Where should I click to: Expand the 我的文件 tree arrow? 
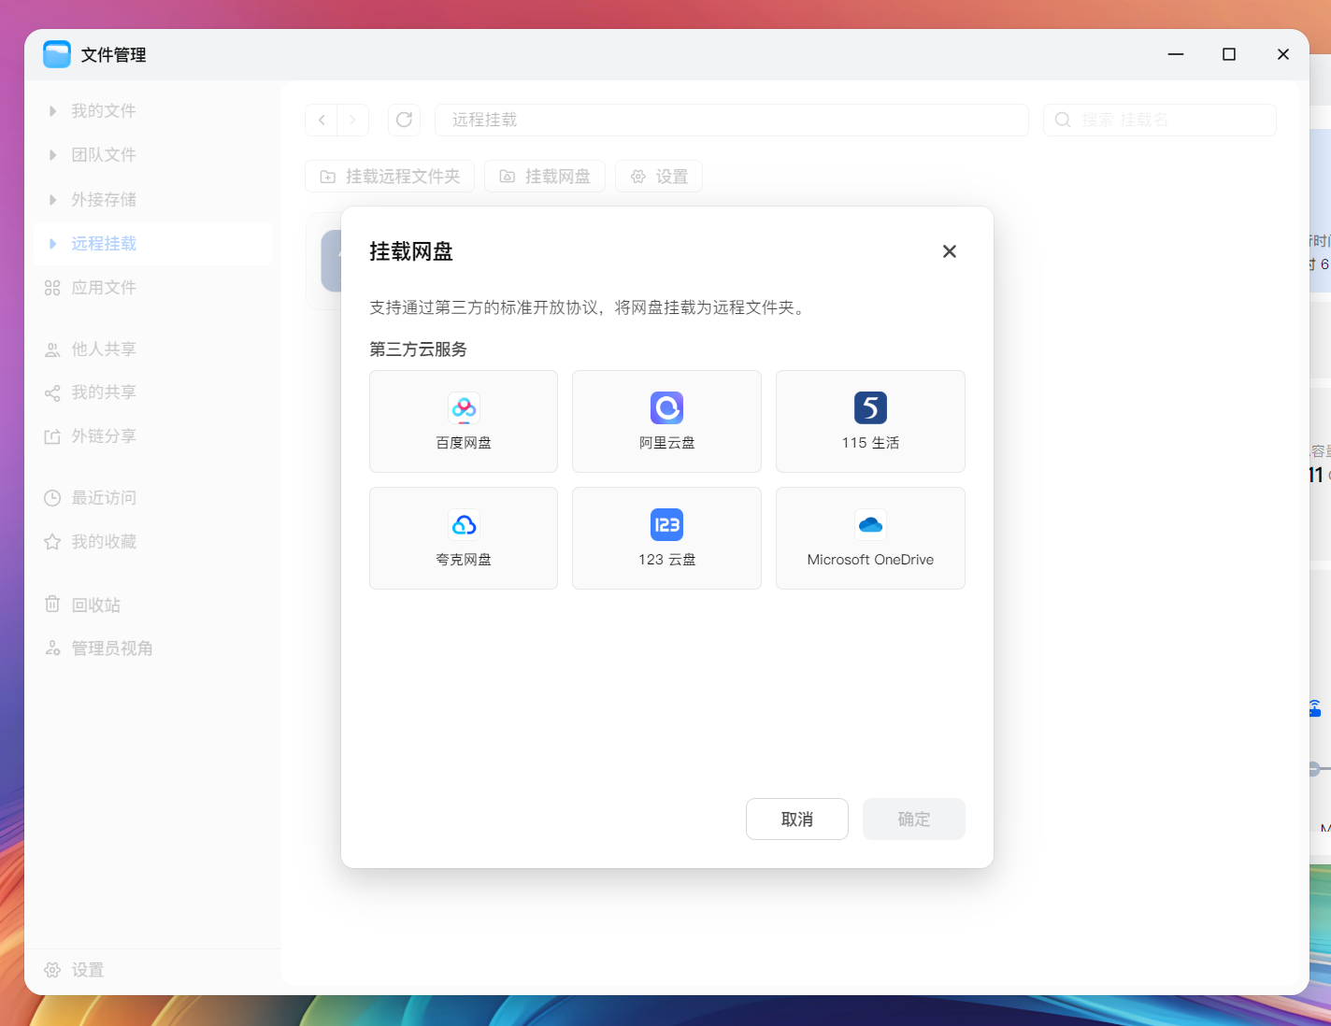point(52,111)
